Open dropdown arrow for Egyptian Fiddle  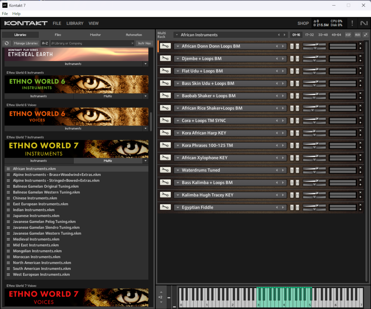click(x=178, y=207)
